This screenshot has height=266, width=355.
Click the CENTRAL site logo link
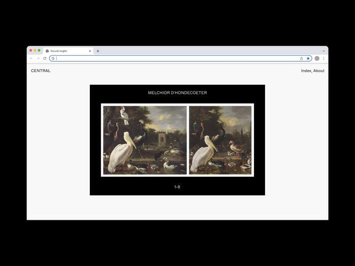click(41, 71)
